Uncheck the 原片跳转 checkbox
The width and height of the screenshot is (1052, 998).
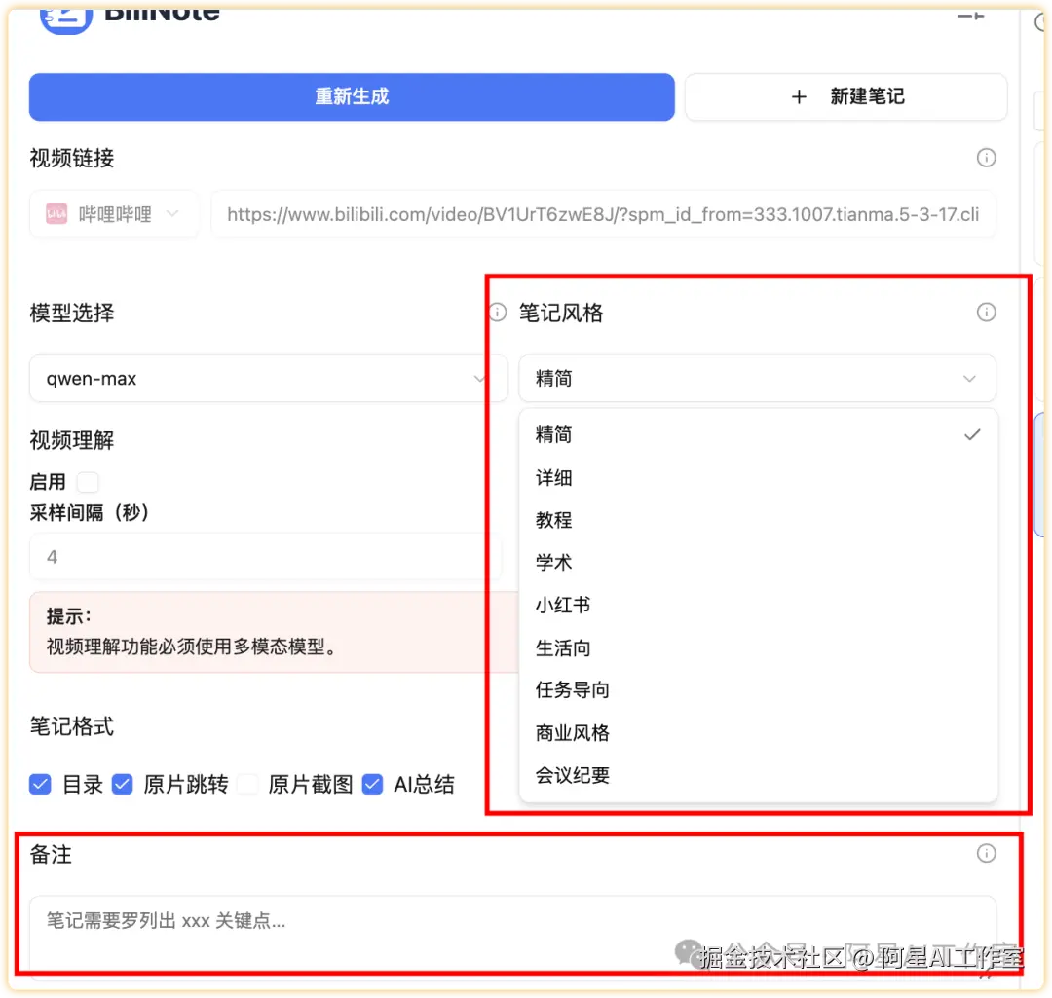pos(122,784)
